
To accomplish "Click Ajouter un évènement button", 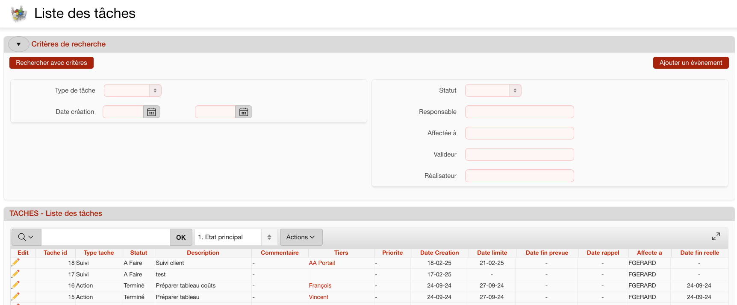I will point(690,63).
